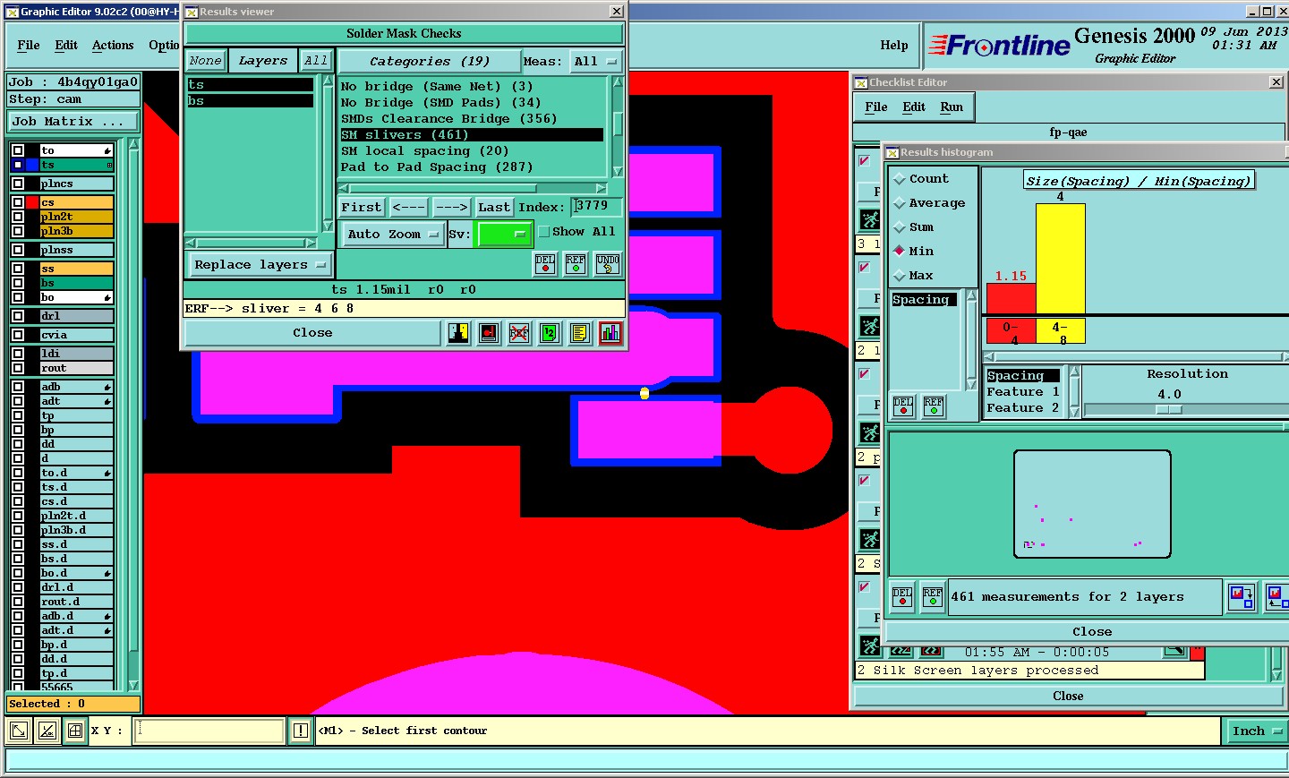Open File menu in Checklist Editor
This screenshot has width=1289, height=778.
point(875,107)
